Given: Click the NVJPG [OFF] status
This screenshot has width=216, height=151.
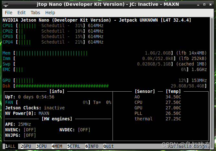Looking at the screenshot, I should click(x=30, y=135).
